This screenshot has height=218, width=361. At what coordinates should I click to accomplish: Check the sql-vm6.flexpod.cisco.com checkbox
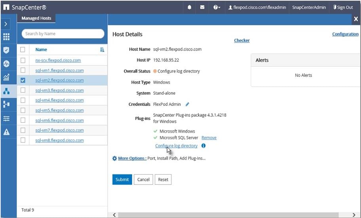[x=23, y=120]
